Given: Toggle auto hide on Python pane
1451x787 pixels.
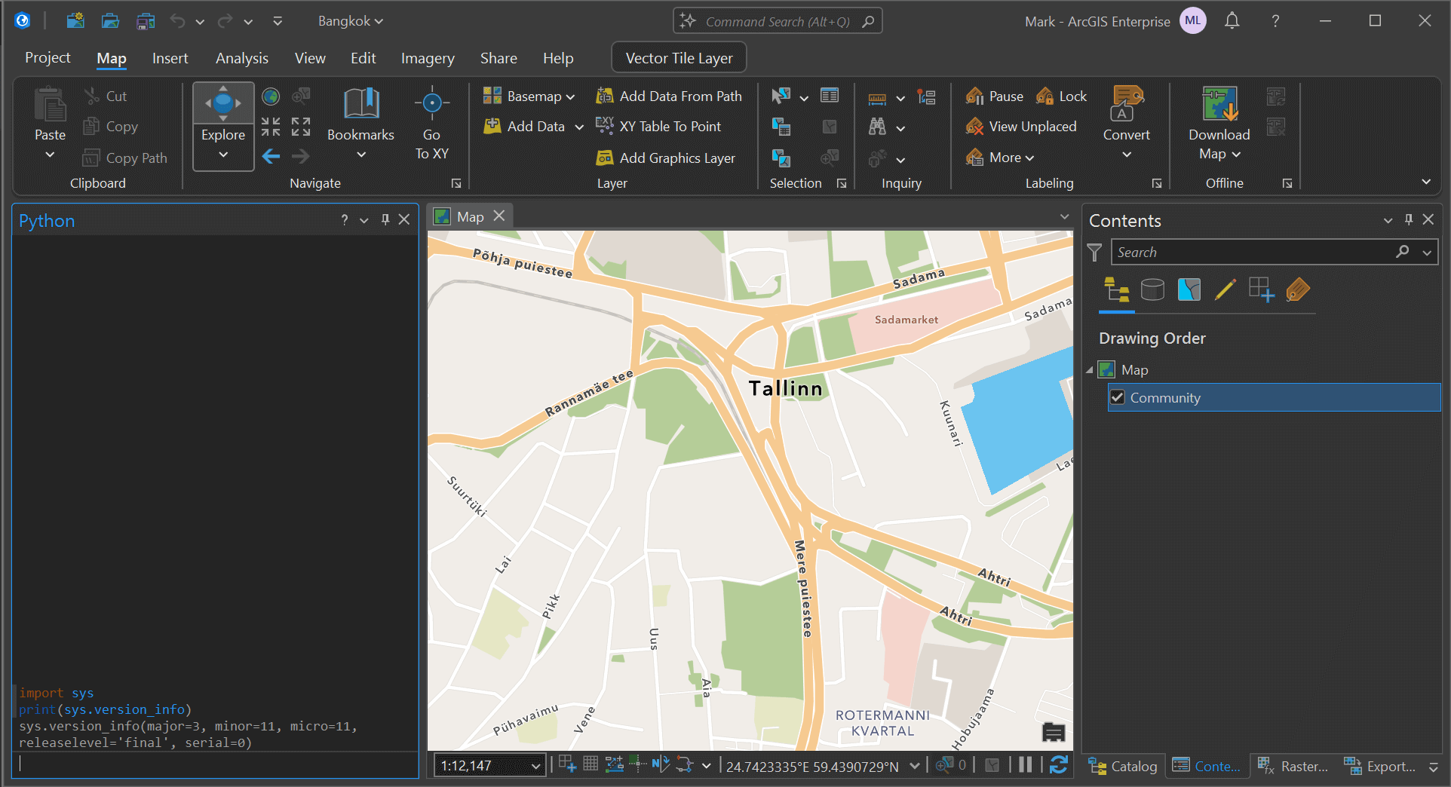Looking at the screenshot, I should (x=385, y=219).
